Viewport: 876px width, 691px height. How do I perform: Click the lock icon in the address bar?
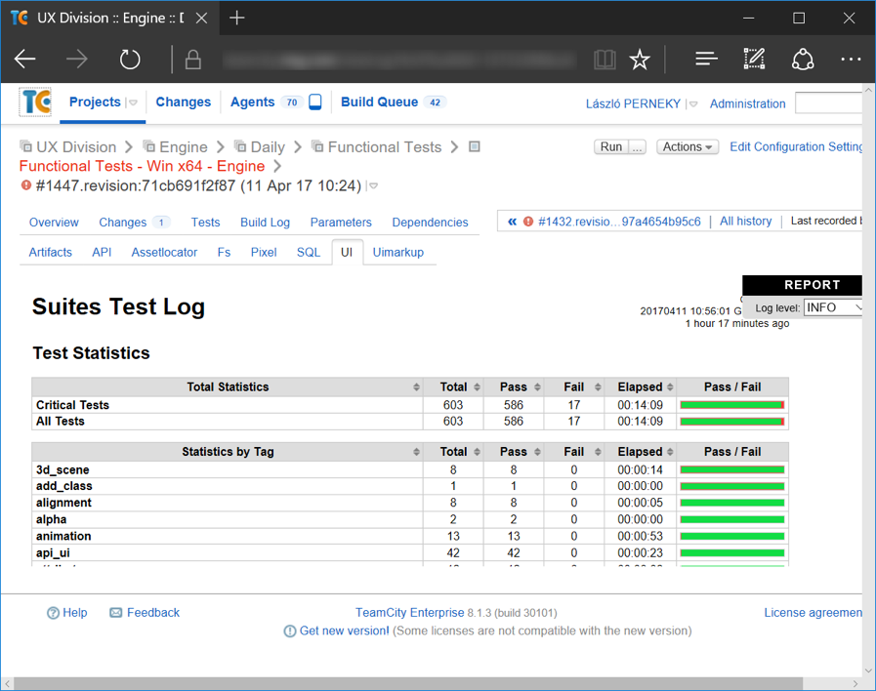[x=193, y=60]
